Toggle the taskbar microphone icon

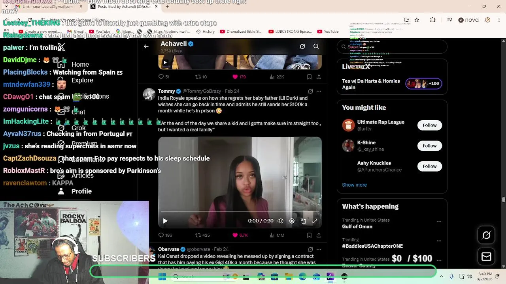(451, 277)
